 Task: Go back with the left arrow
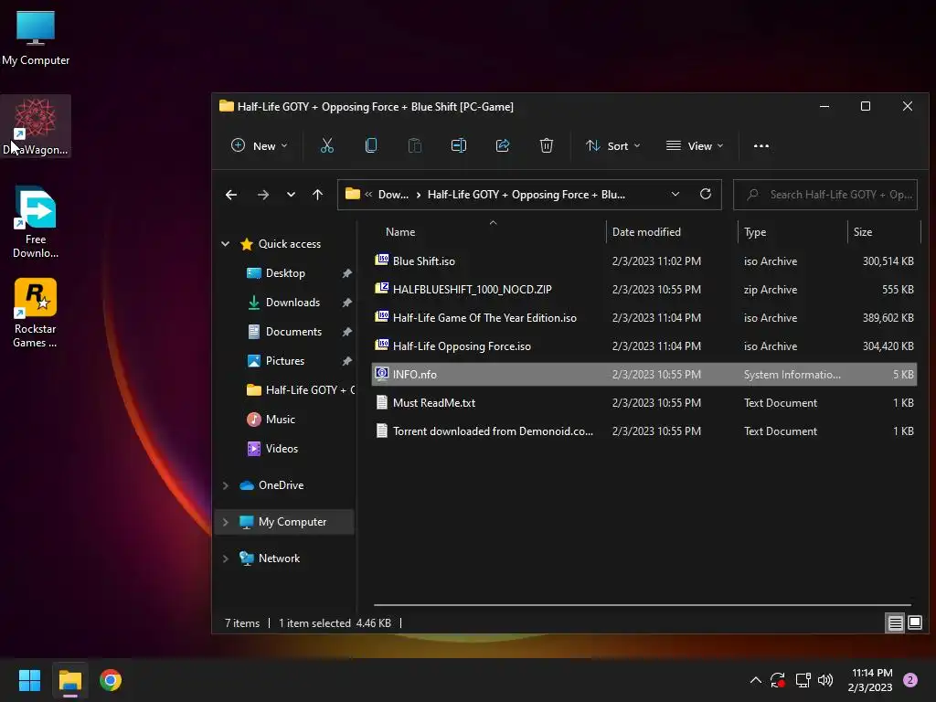pyautogui.click(x=231, y=195)
